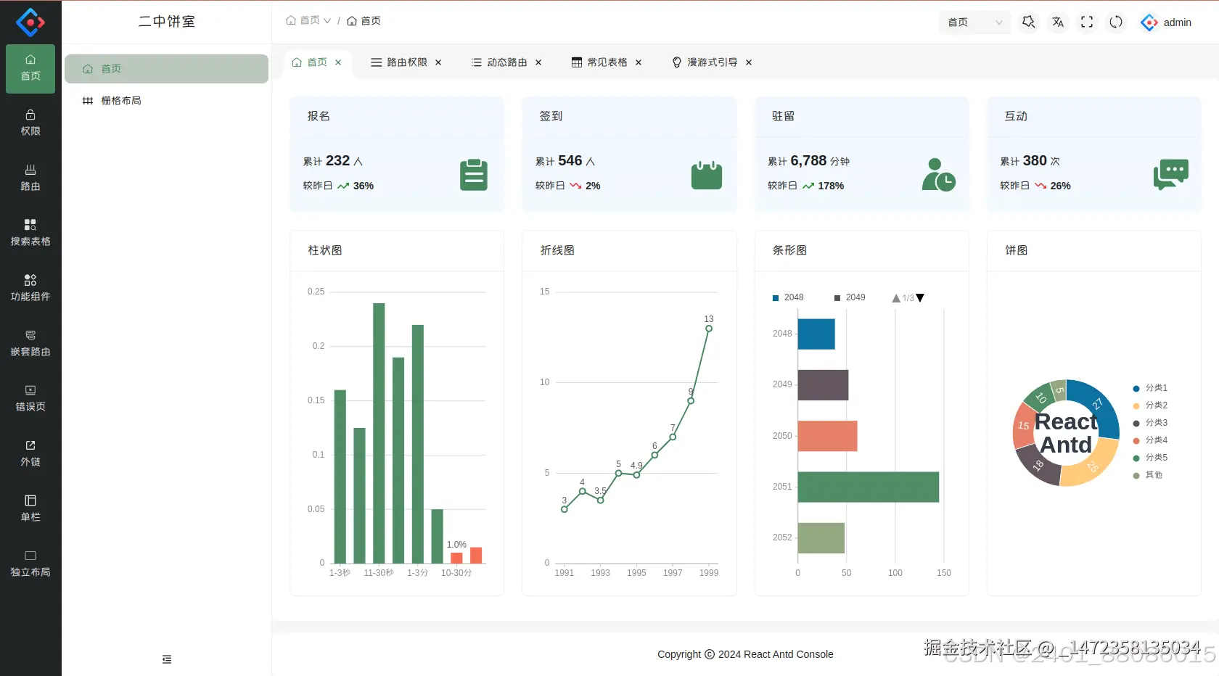
Task: Toggle fullscreen mode icon in header
Action: click(1087, 22)
